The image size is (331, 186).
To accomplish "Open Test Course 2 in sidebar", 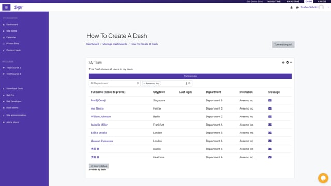I will [x=13, y=68].
